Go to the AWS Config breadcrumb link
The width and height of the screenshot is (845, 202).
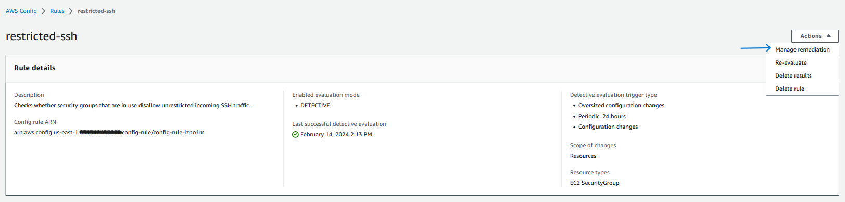tap(21, 11)
